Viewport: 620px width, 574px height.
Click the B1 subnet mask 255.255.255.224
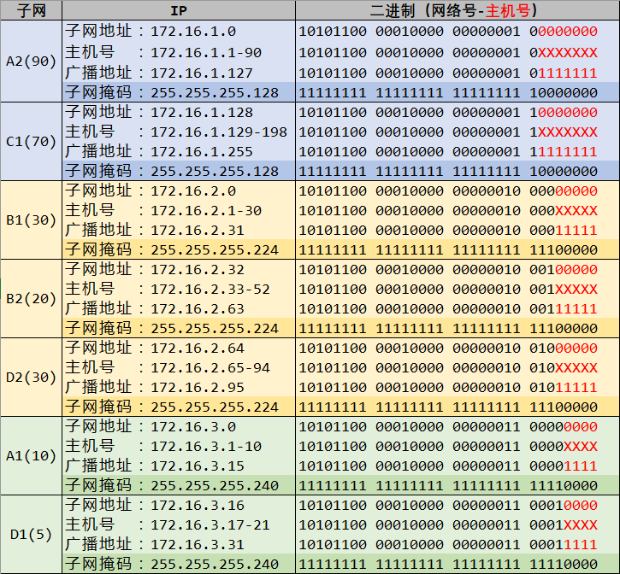coord(215,250)
